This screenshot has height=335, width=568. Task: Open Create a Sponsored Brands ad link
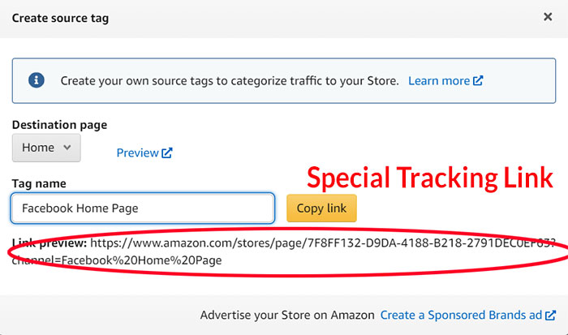(461, 315)
